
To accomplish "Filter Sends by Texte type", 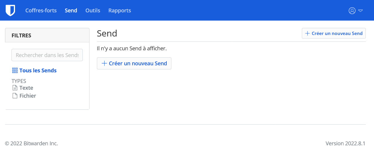I will 26,88.
